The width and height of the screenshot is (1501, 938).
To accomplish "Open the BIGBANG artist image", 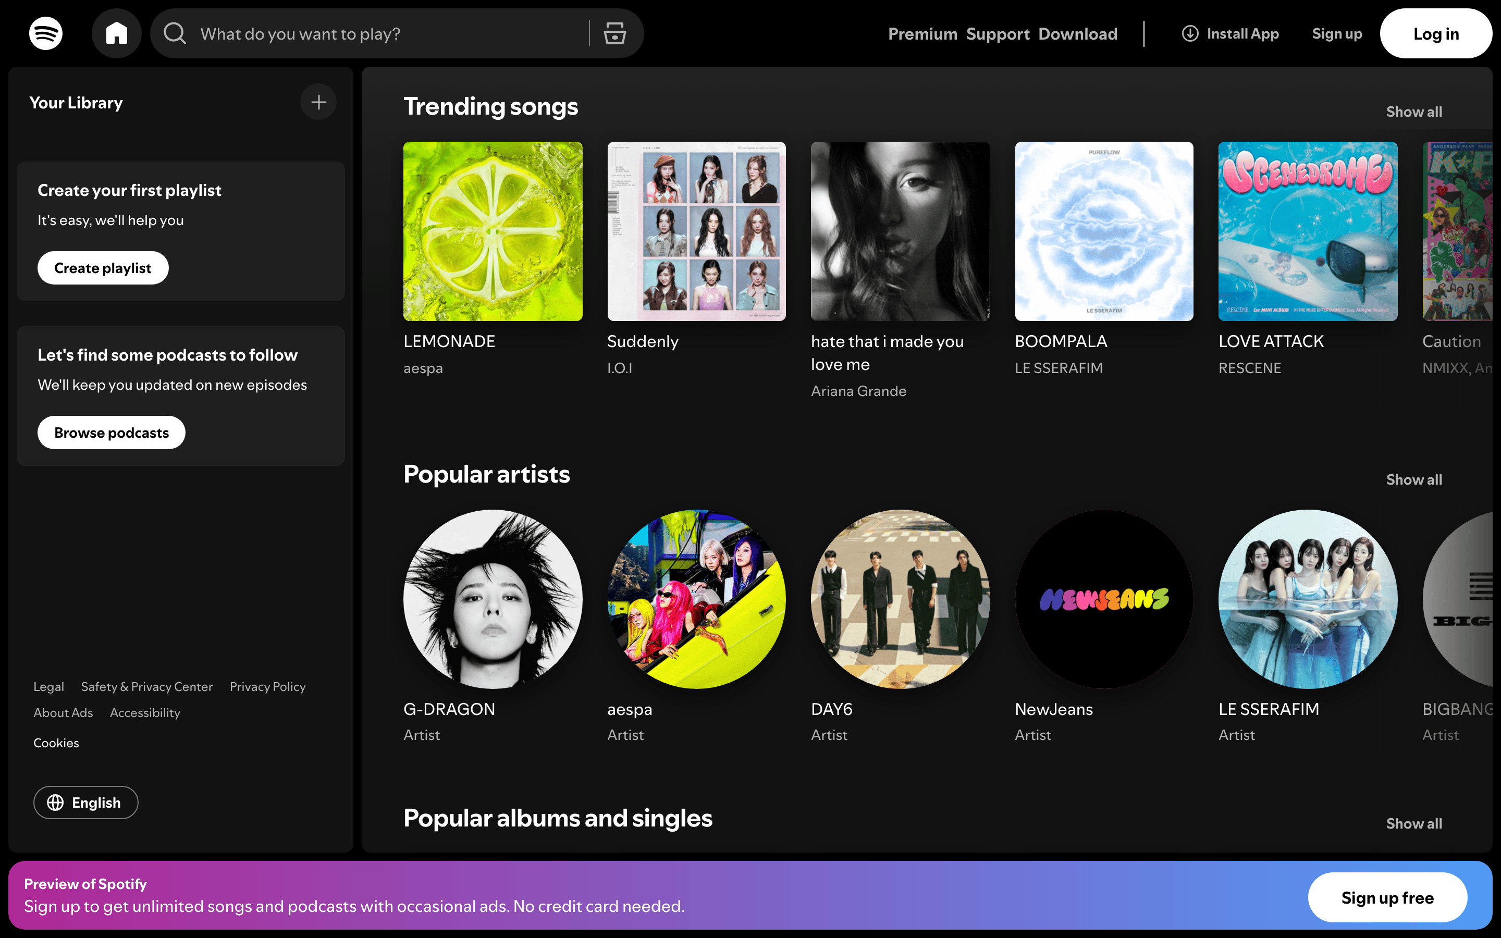I will [x=1457, y=599].
